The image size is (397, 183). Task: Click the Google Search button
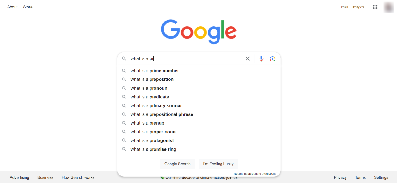coord(177,164)
